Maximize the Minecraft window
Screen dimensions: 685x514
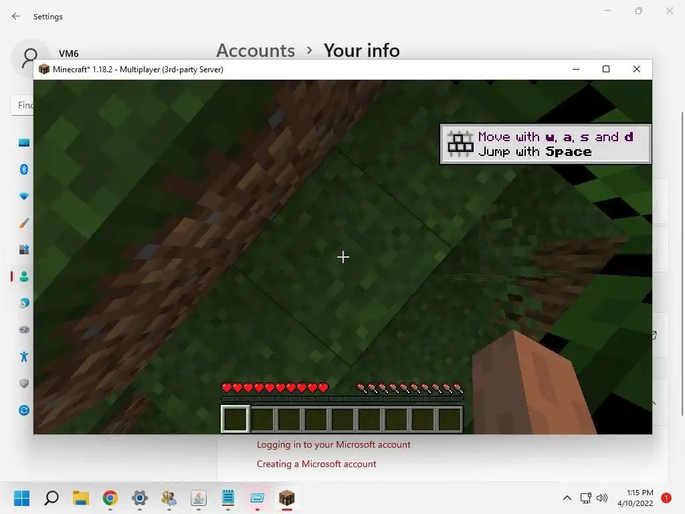(x=606, y=69)
